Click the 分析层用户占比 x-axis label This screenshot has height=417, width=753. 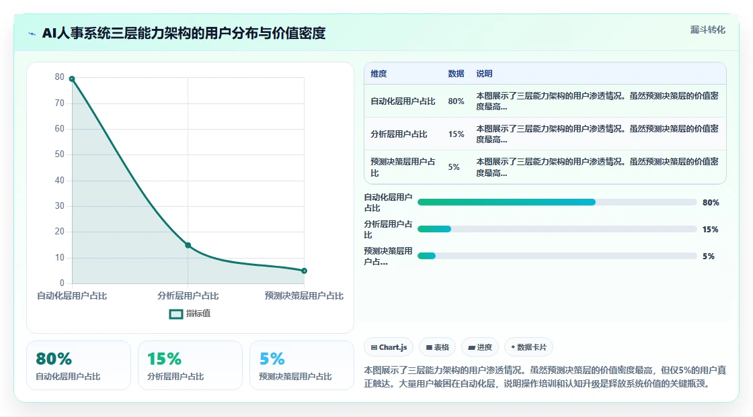pyautogui.click(x=188, y=295)
